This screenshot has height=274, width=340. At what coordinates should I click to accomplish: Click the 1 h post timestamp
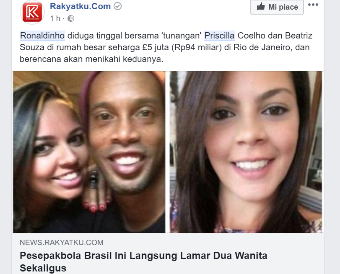(x=55, y=18)
